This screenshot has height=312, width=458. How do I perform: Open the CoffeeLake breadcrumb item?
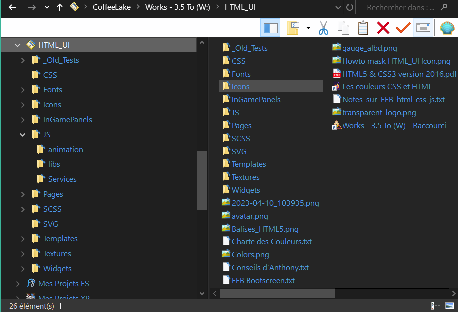(x=111, y=7)
